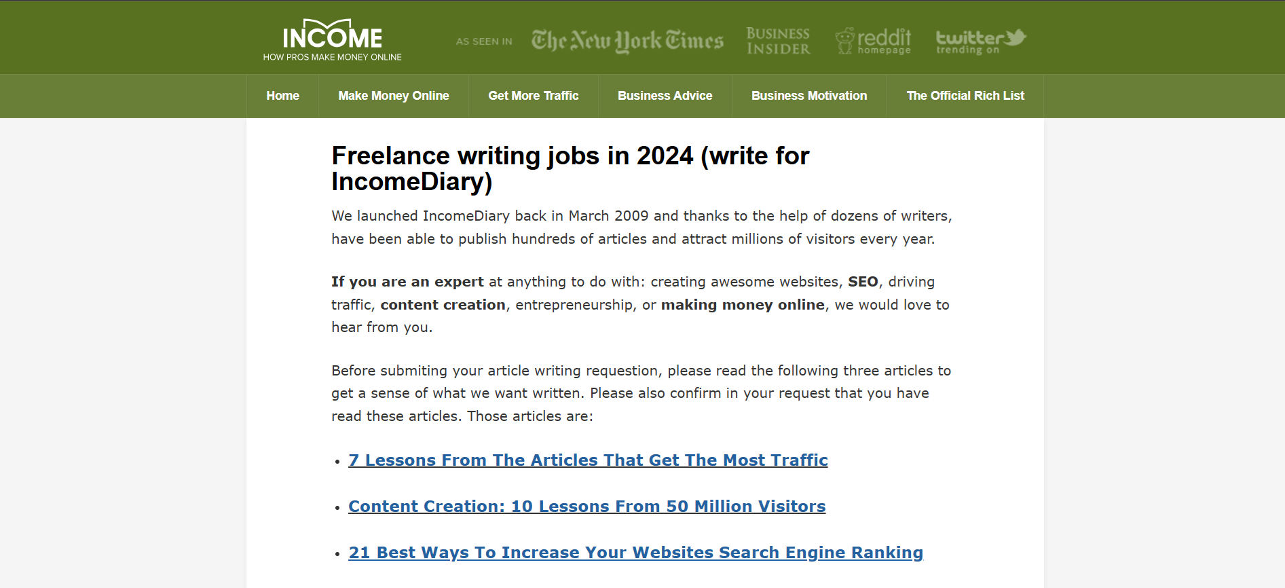Click the Business Insider logo
The image size is (1285, 588).
tap(778, 41)
